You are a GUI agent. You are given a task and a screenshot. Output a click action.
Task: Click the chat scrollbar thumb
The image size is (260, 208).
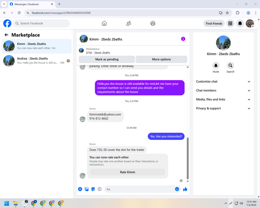click(x=188, y=158)
